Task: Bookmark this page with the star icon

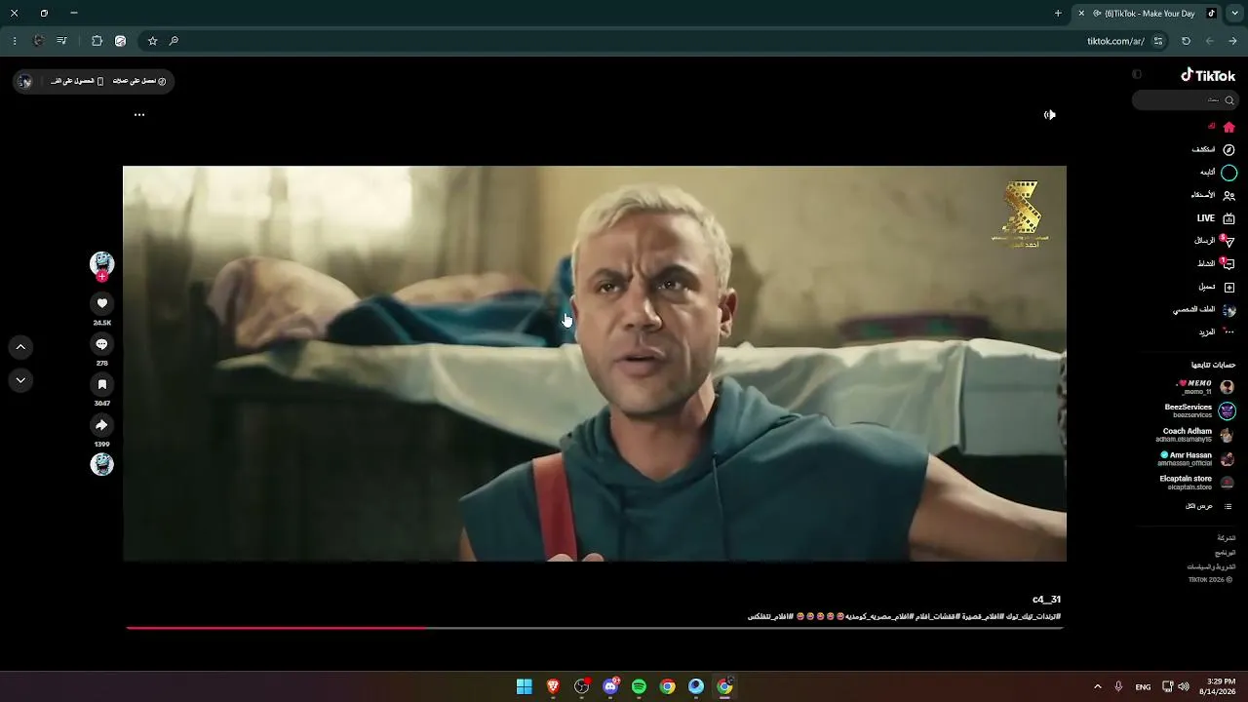Action: (x=152, y=41)
